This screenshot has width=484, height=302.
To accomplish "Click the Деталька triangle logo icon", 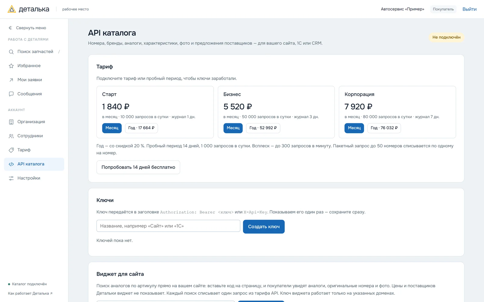I will (x=11, y=9).
